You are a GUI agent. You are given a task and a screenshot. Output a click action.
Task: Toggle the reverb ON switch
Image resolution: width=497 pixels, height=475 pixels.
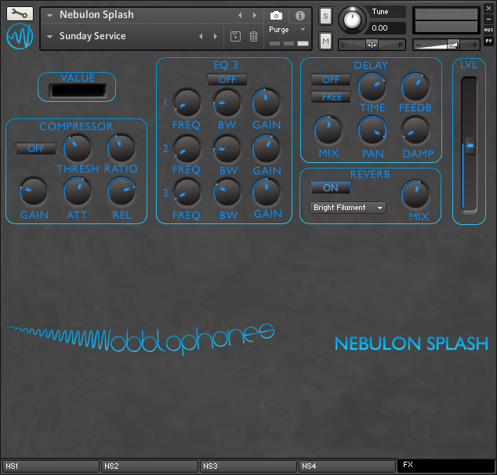tap(331, 187)
